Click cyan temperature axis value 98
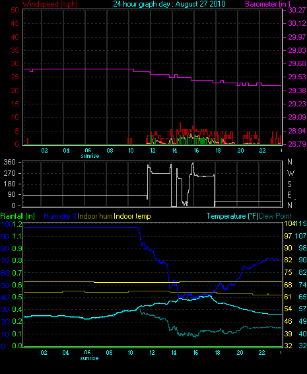 click(x=302, y=248)
